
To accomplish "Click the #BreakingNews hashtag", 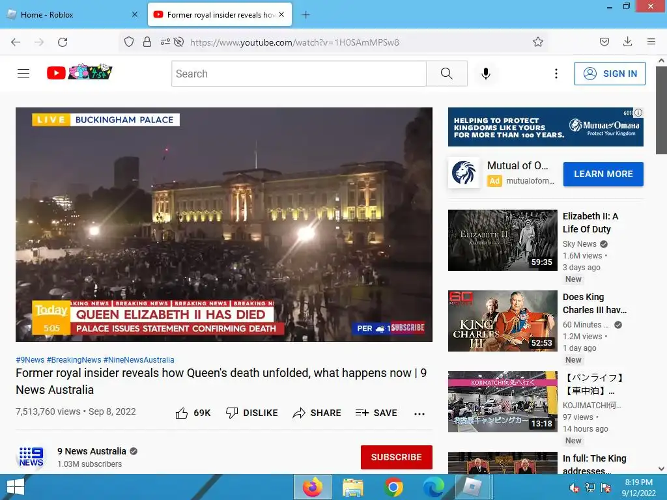I will (74, 359).
